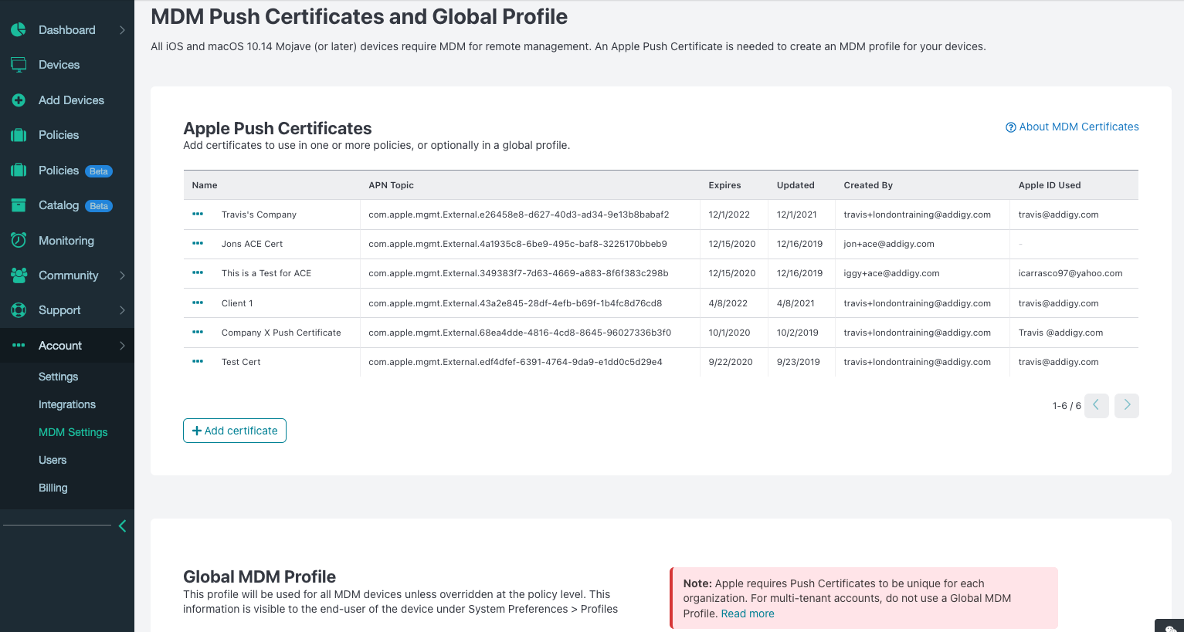This screenshot has width=1184, height=632.
Task: Click the Add certificate button
Action: click(235, 431)
